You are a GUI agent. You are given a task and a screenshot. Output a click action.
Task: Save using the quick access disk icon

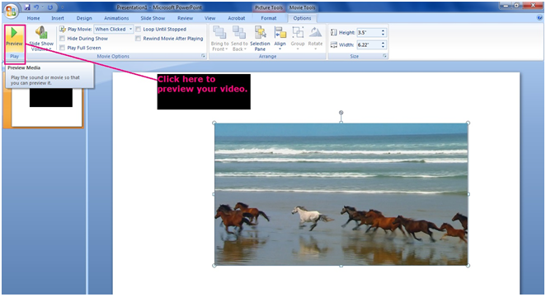pyautogui.click(x=27, y=7)
